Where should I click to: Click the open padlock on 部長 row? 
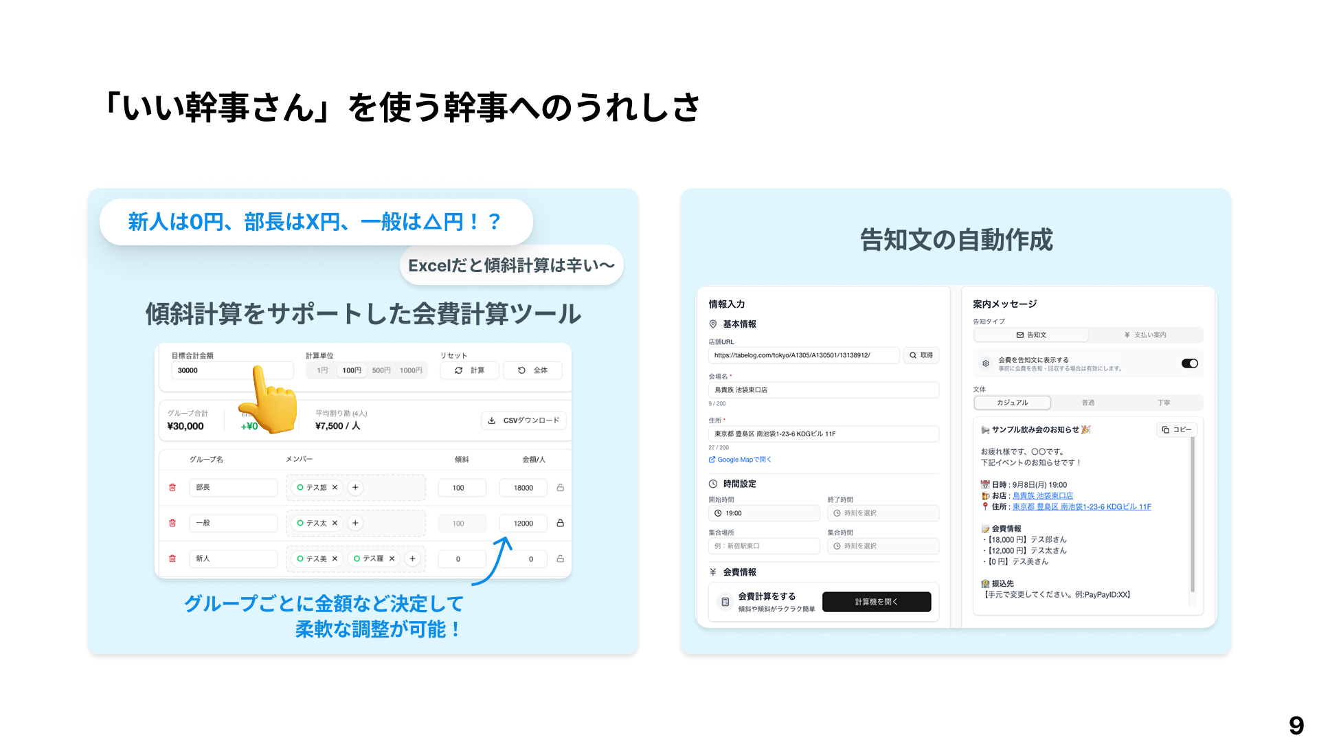tap(561, 488)
